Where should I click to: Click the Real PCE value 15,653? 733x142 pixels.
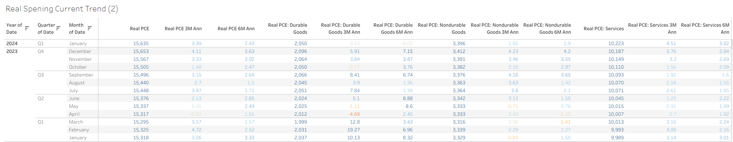pos(141,51)
